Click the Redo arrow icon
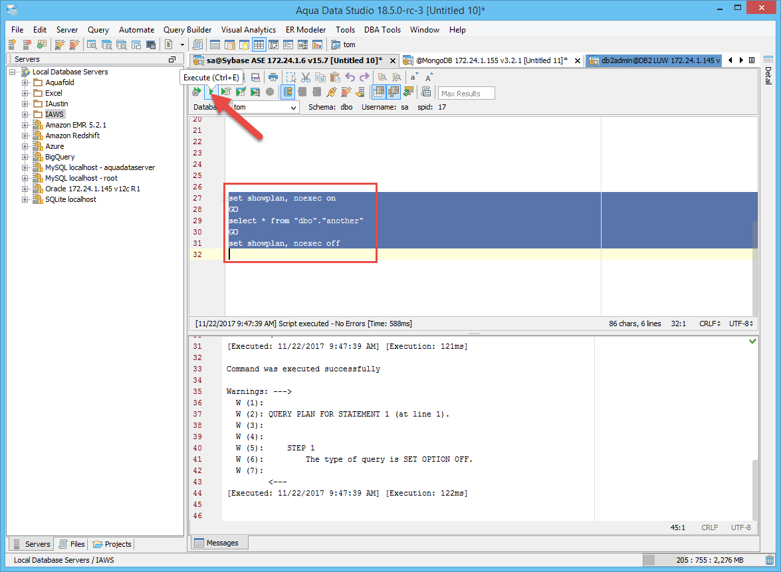Image resolution: width=781 pixels, height=572 pixels. 365,77
